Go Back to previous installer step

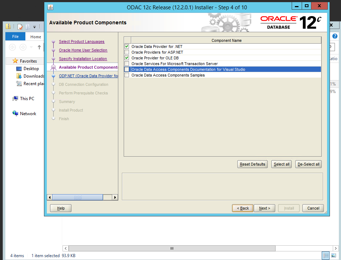click(x=243, y=208)
